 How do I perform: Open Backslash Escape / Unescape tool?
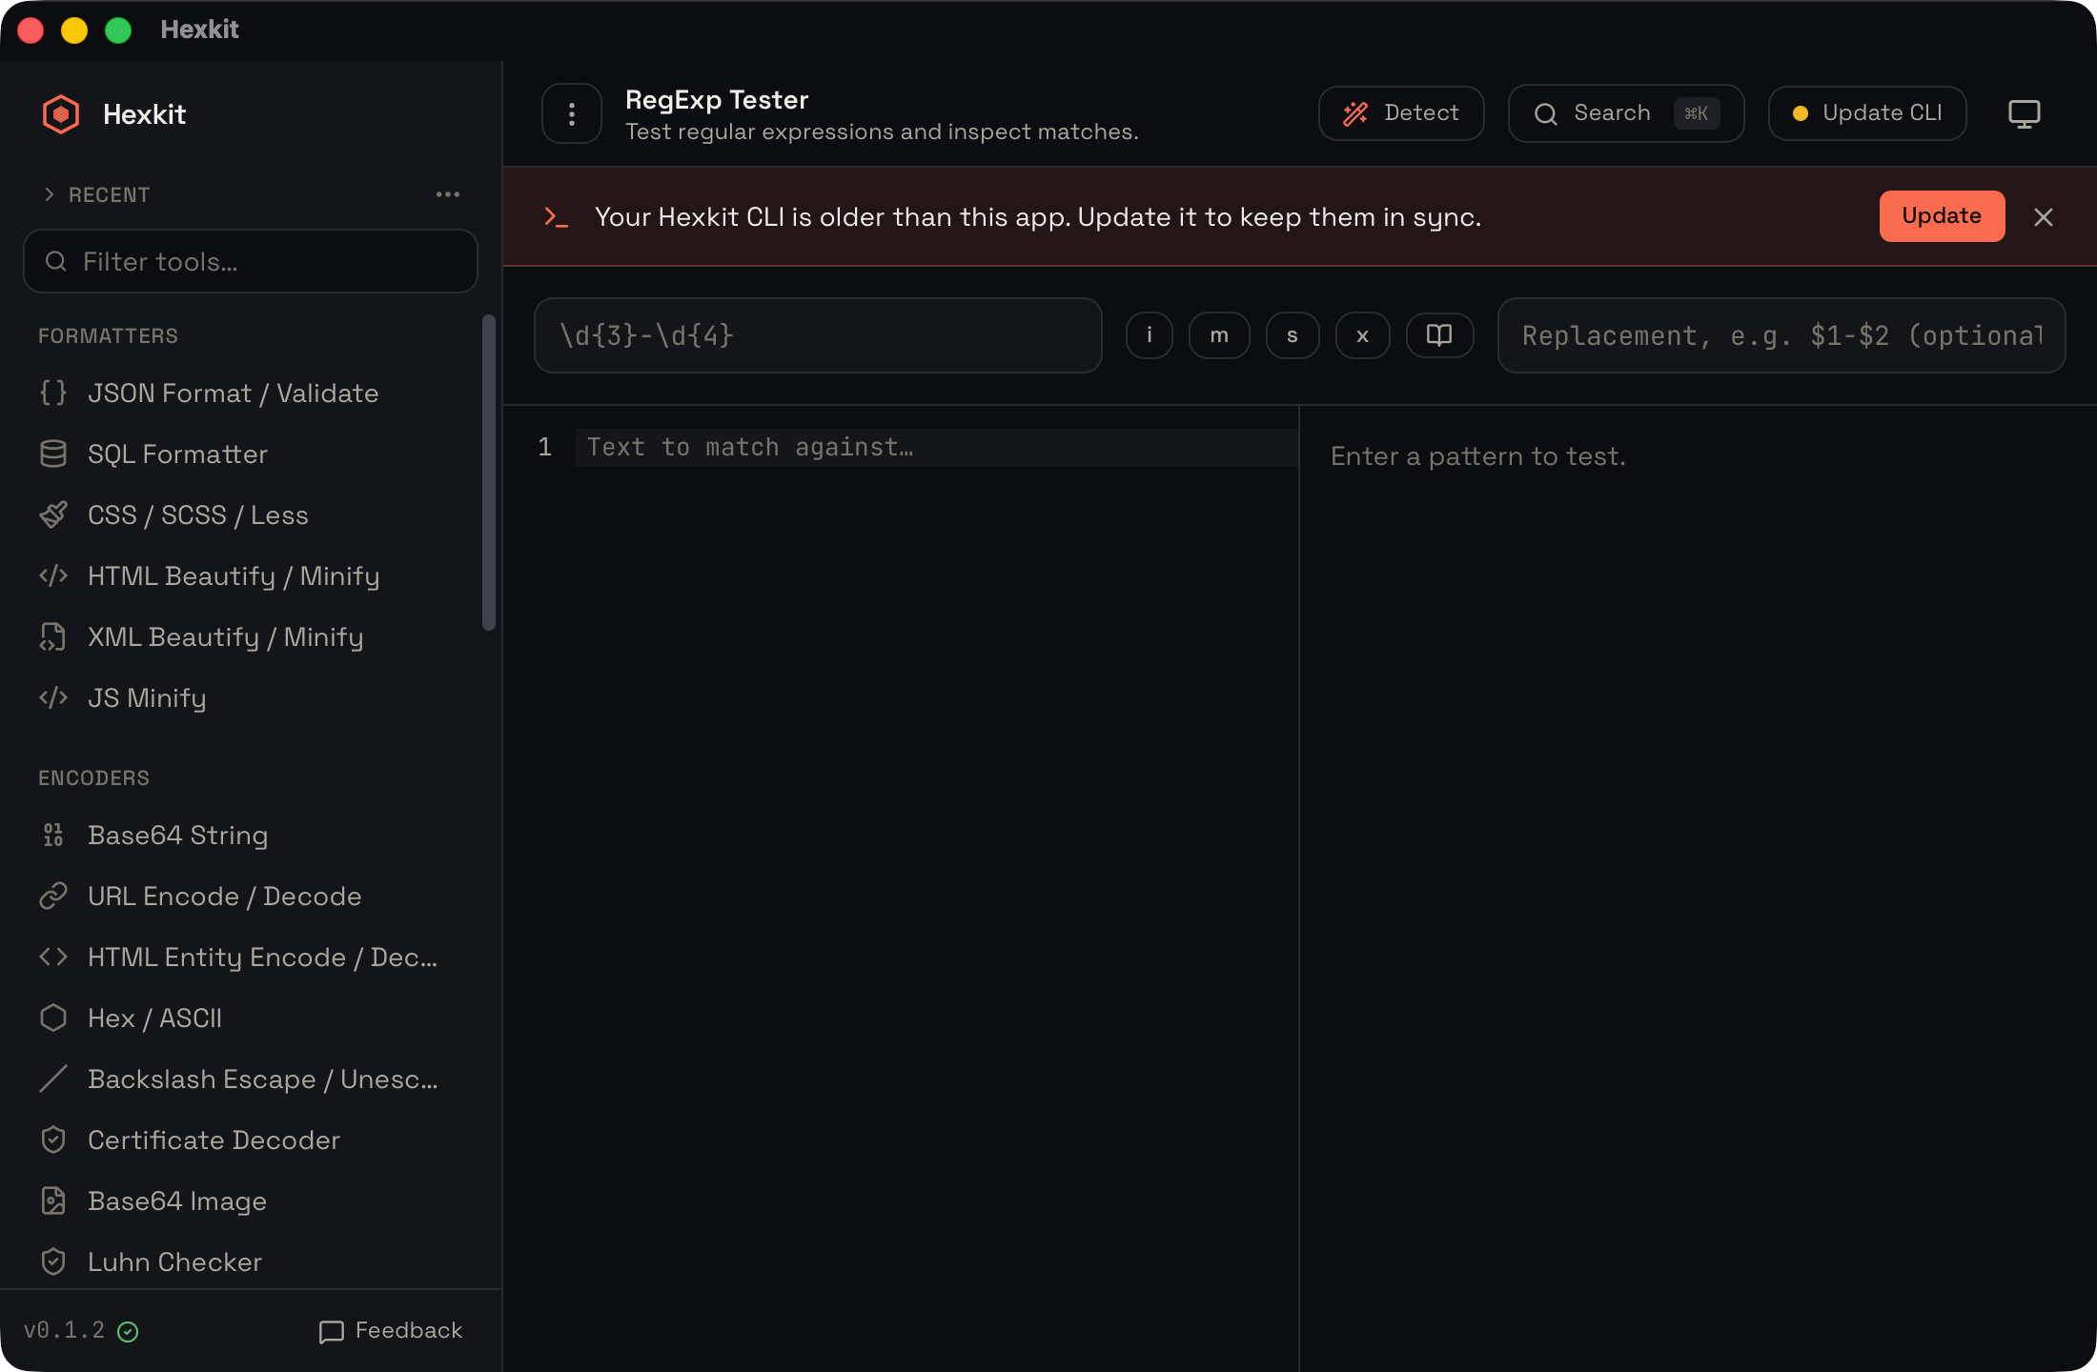point(251,1079)
